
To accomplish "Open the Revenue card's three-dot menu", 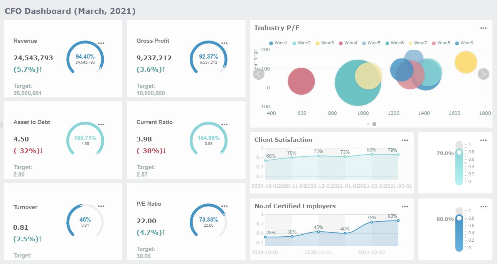I will coord(101,43).
